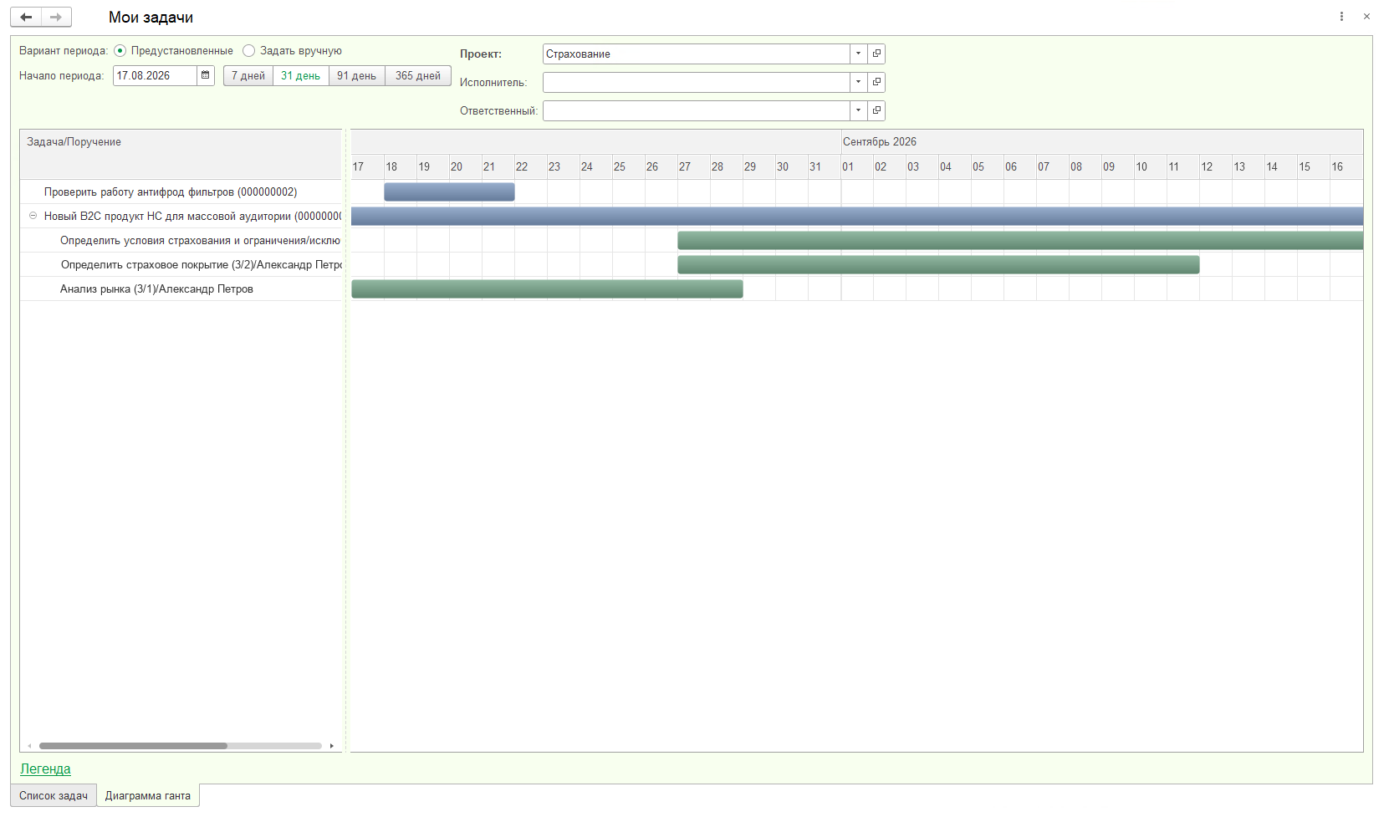Open the three-dot more menu

click(x=1341, y=17)
